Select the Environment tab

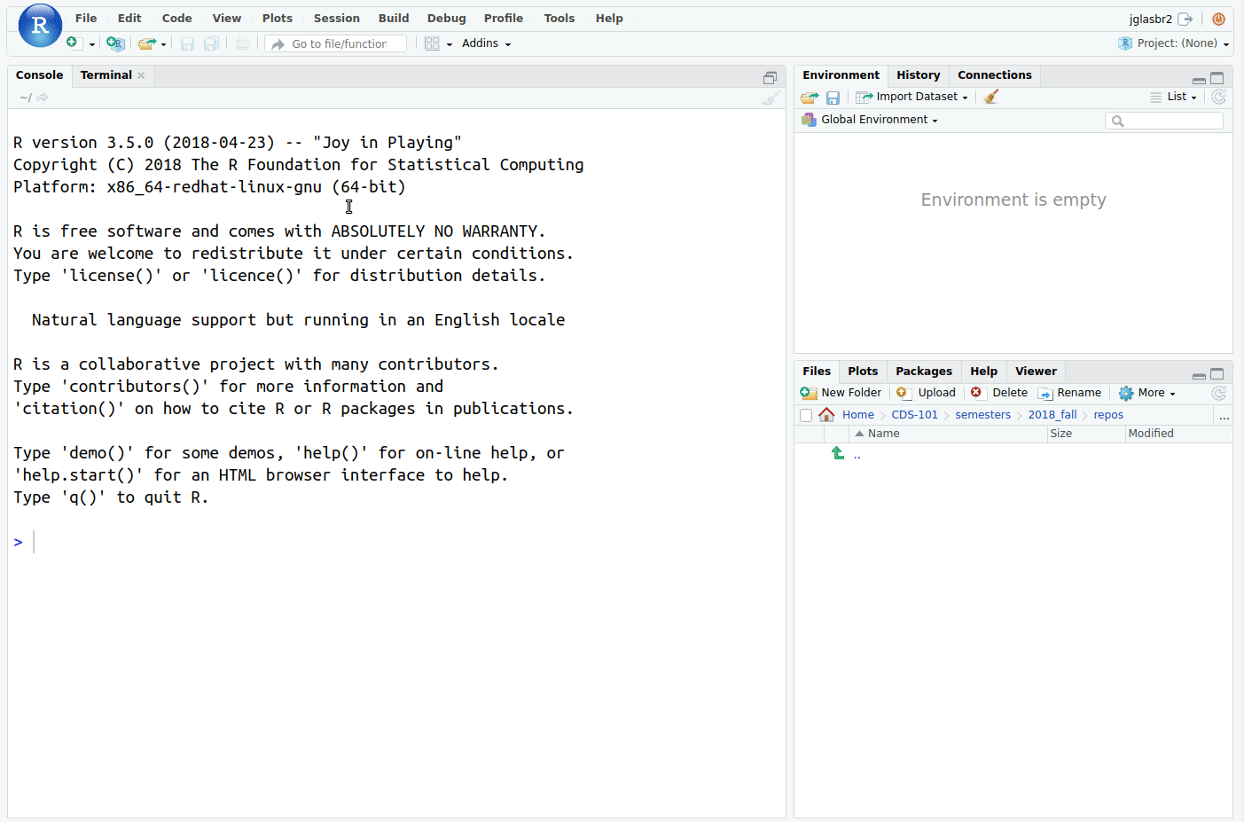pos(841,75)
